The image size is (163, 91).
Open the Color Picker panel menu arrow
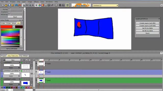pyautogui.click(x=20, y=20)
